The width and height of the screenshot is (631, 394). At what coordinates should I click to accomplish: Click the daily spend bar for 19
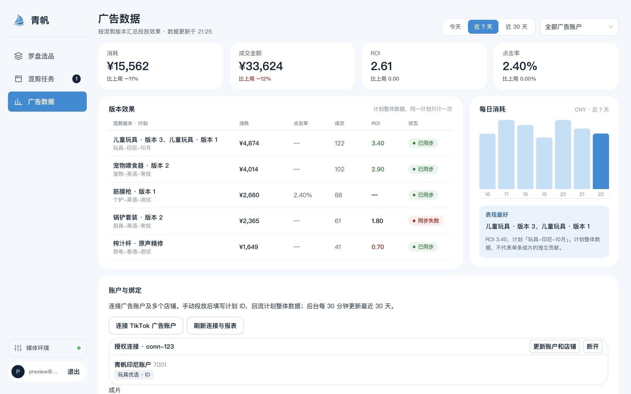pyautogui.click(x=544, y=163)
